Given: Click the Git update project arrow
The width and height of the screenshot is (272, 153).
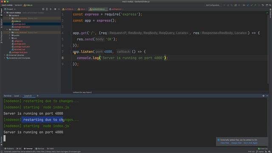Looking at the screenshot, I should coord(248,5).
